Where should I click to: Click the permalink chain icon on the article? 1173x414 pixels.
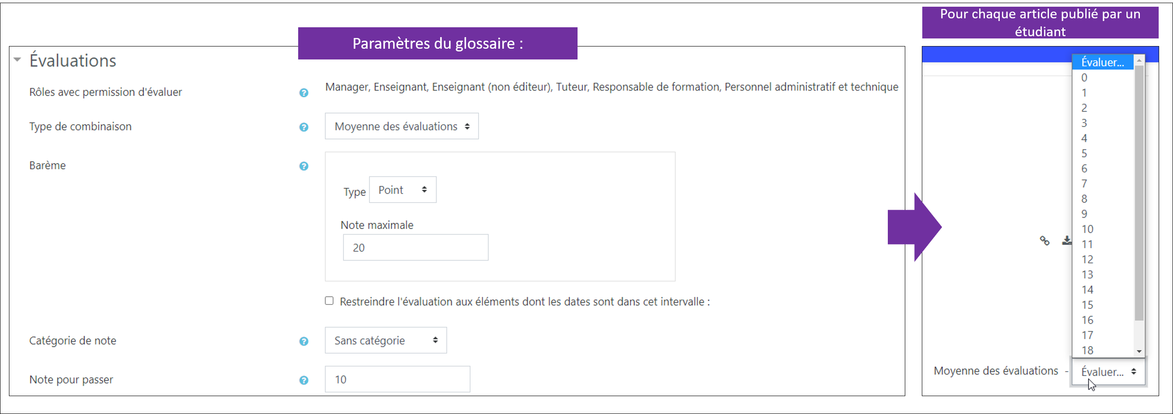click(x=1045, y=241)
